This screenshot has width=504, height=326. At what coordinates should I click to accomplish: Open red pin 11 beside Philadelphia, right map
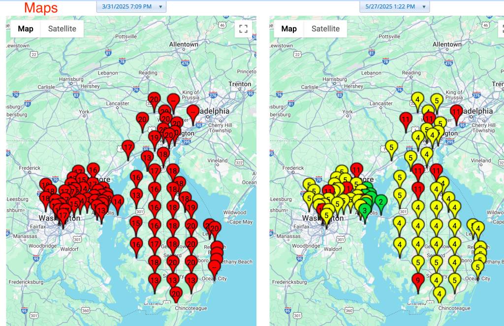pos(456,112)
